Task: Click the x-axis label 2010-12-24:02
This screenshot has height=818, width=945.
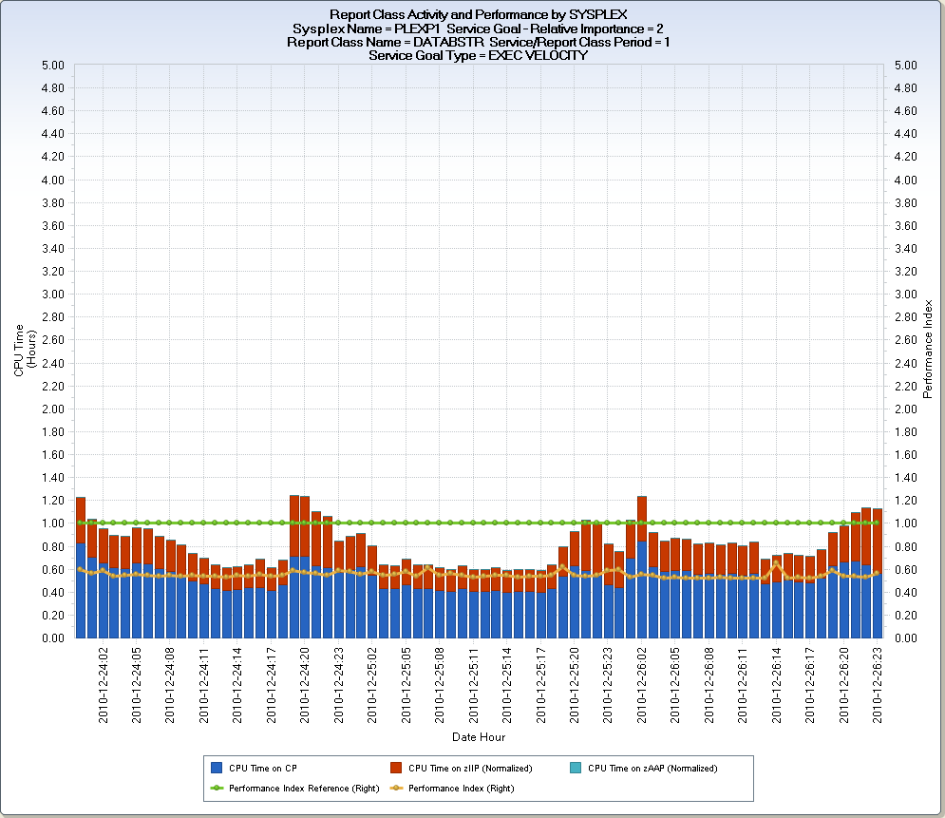Action: (x=104, y=686)
